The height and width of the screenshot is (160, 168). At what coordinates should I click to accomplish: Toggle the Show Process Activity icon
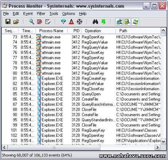[x=135, y=22]
